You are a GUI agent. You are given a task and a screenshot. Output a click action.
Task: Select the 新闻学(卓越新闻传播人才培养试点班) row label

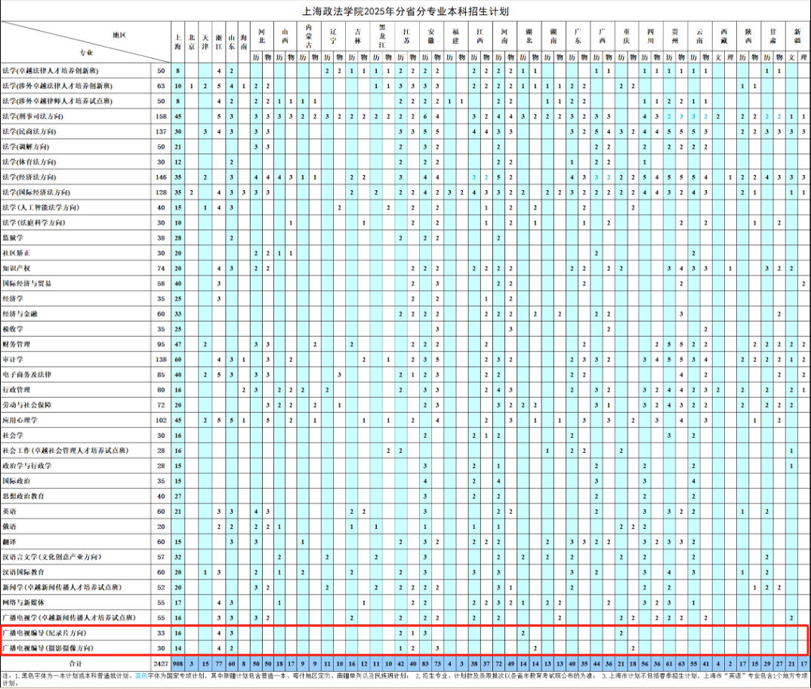pos(62,587)
